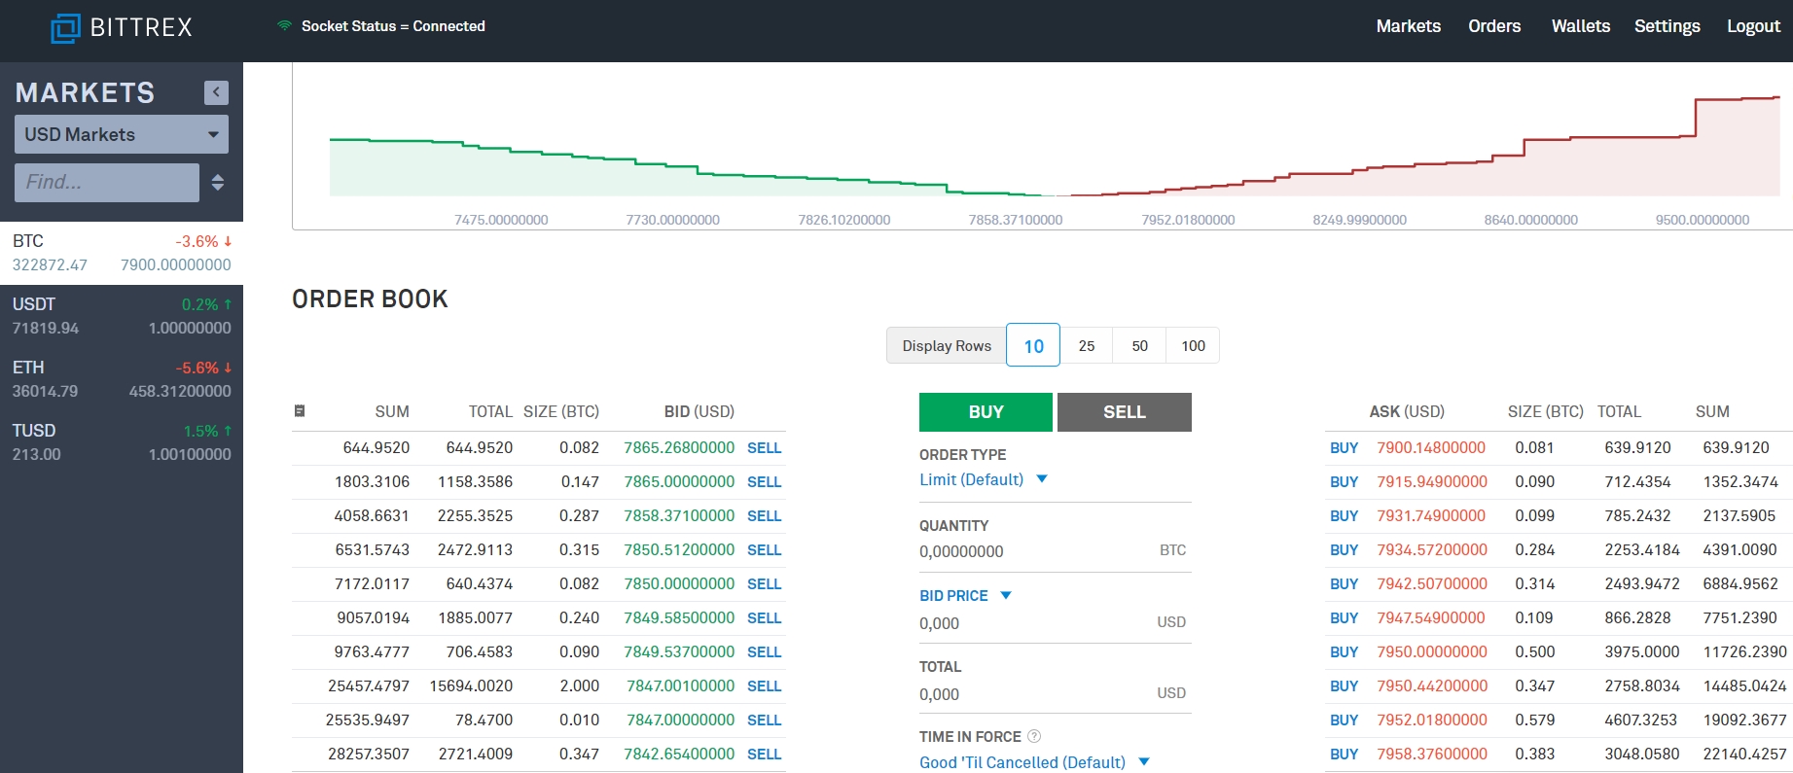Viewport: 1793px width, 773px height.
Task: Click the socket status wifi icon
Action: click(x=284, y=26)
